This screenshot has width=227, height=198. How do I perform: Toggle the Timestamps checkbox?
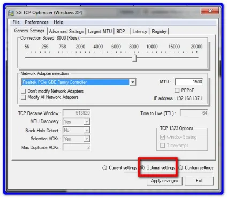[162, 146]
